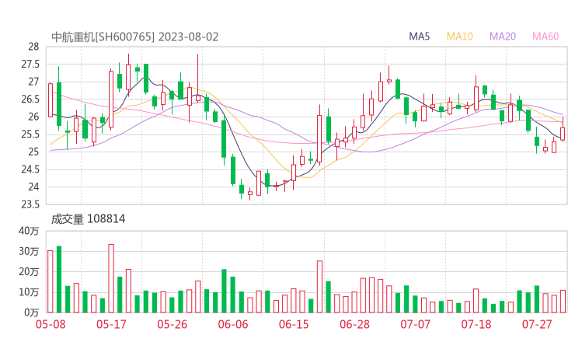Click the 27.5 price axis label

point(30,65)
